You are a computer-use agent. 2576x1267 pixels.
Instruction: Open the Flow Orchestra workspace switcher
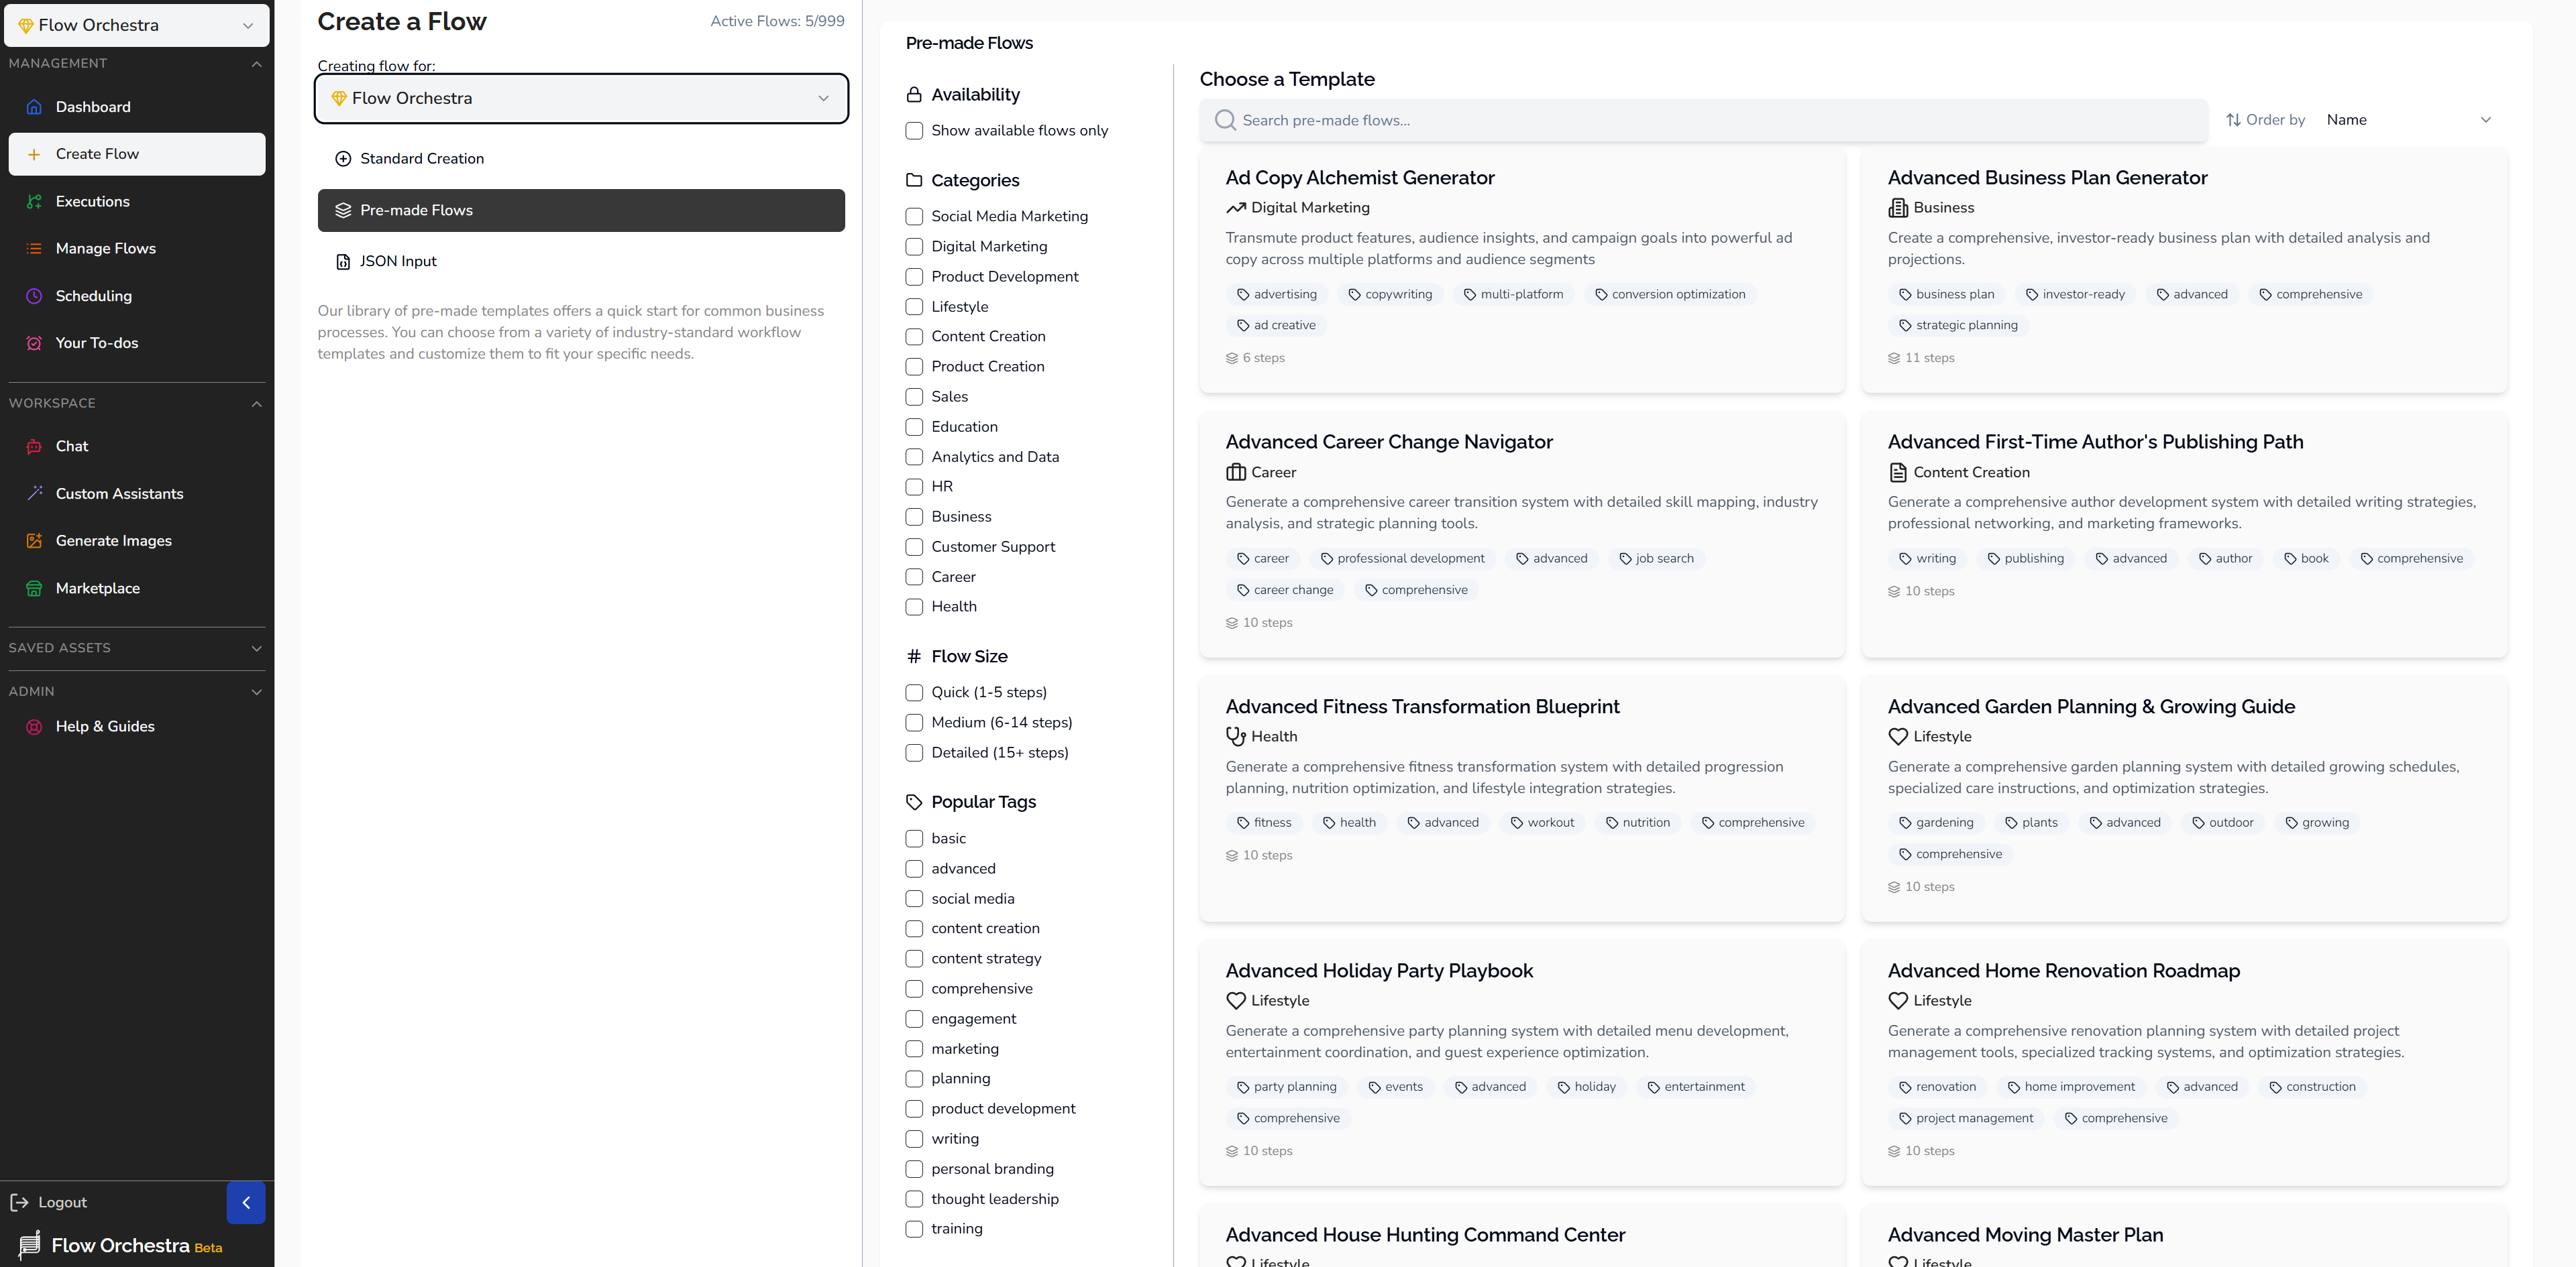click(137, 25)
